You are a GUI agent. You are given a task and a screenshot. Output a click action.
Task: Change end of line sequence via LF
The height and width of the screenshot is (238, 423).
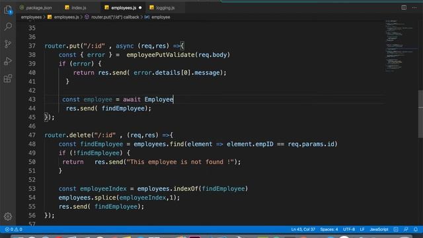click(x=362, y=229)
